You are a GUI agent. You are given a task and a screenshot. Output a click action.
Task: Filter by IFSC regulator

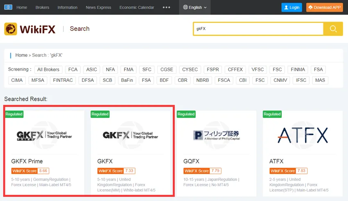coord(301,80)
